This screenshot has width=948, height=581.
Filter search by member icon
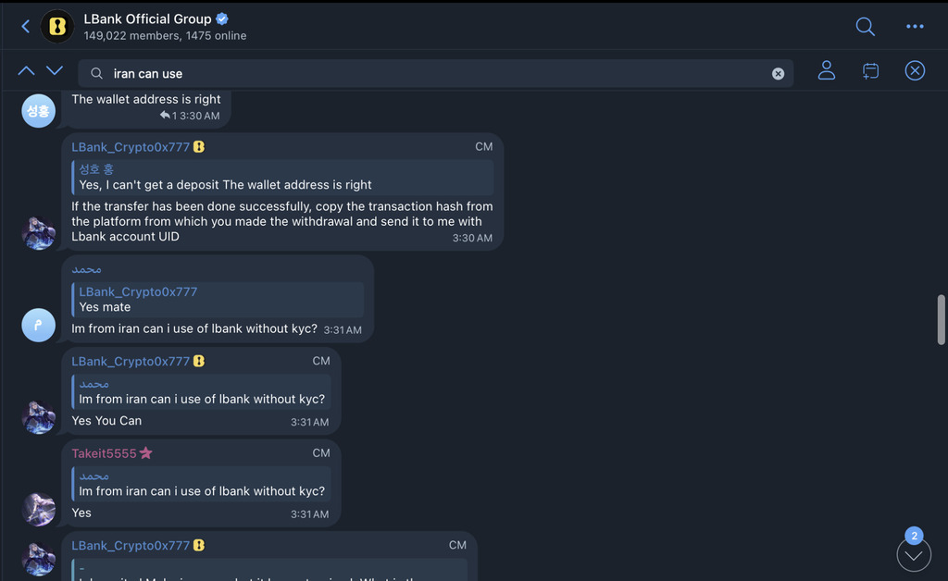click(827, 71)
